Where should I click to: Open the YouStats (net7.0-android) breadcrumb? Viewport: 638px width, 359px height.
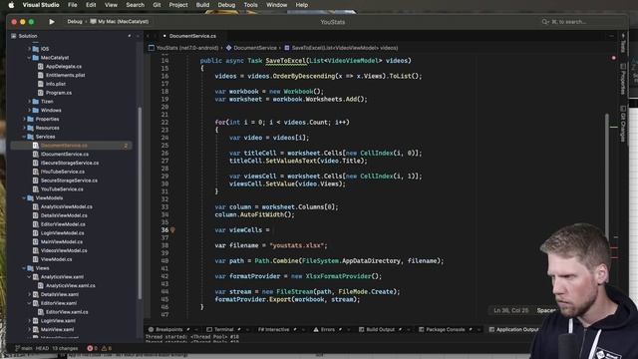183,48
